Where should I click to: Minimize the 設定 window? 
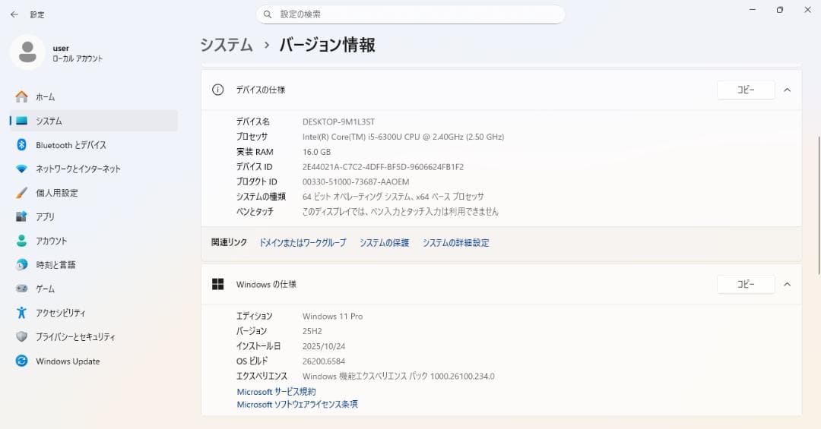pyautogui.click(x=753, y=10)
